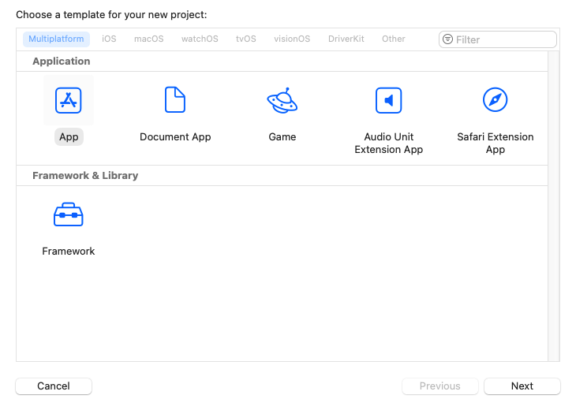Screen dimensions: 576x410
Task: Click the Filter text field
Action: (498, 39)
